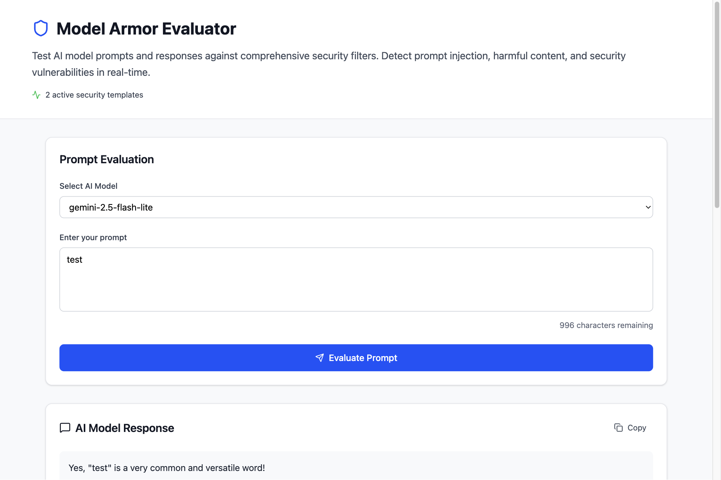Click the green activity pulse icon
Image resolution: width=721 pixels, height=480 pixels.
click(x=36, y=95)
